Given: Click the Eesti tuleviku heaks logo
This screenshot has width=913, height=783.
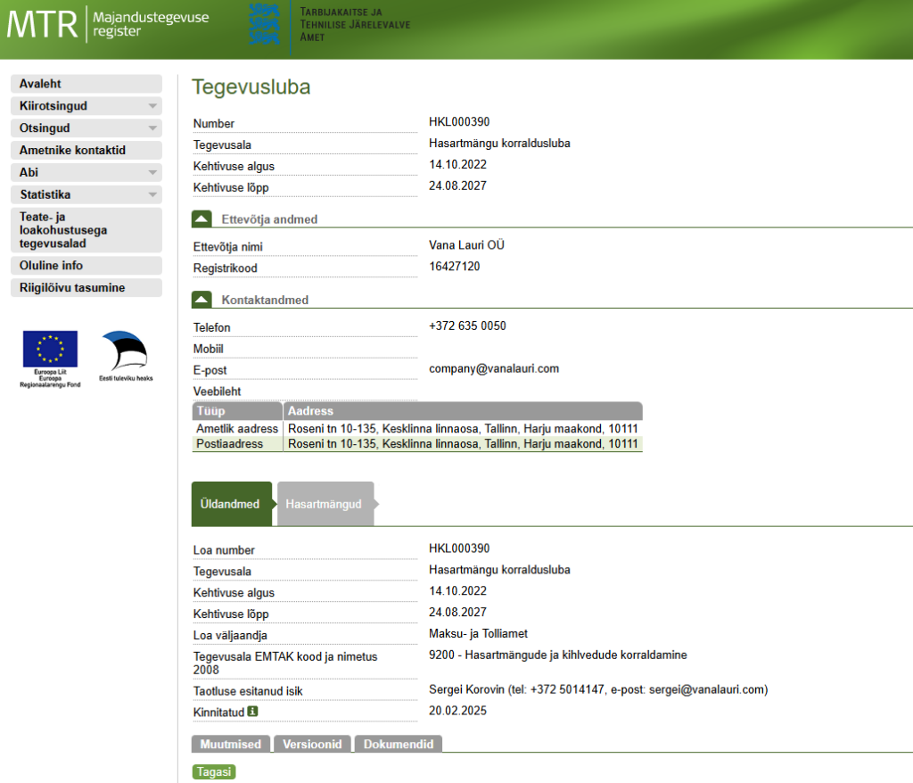Looking at the screenshot, I should (124, 351).
